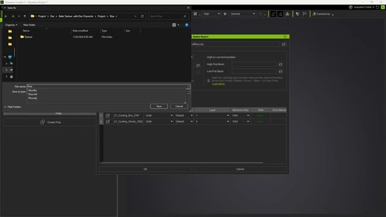Viewport: 386px width, 217px height.
Task: Hide Folders in Save As dialog
Action: (x=13, y=107)
